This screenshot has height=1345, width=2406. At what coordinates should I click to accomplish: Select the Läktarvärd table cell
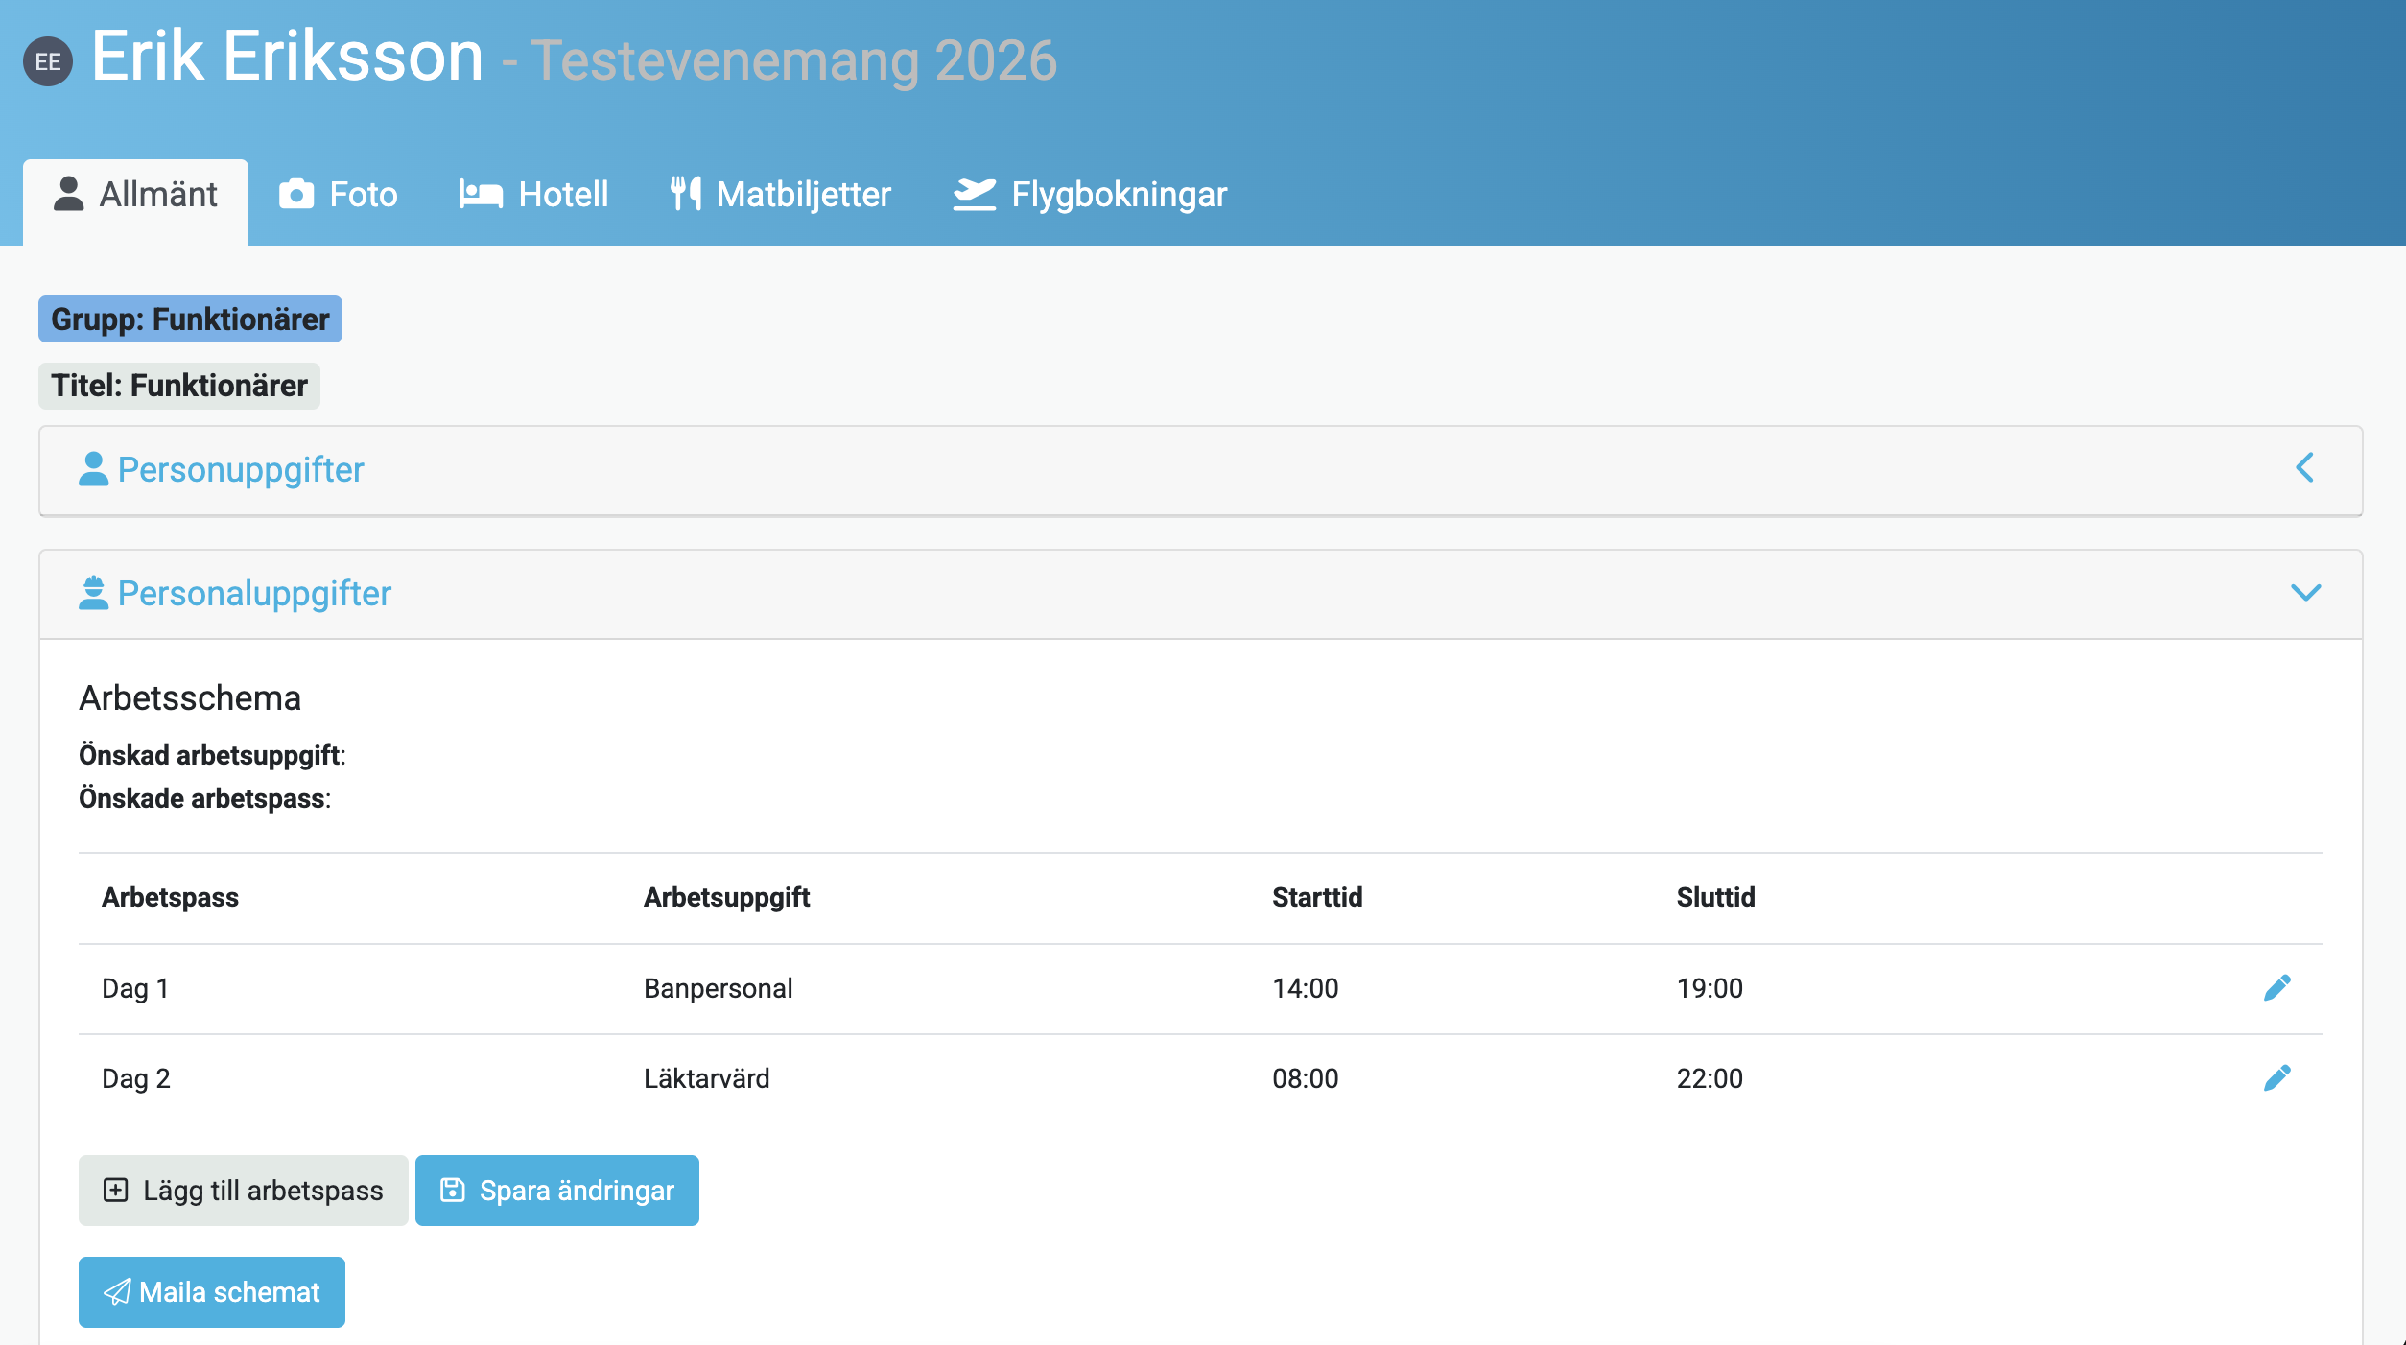pos(706,1078)
